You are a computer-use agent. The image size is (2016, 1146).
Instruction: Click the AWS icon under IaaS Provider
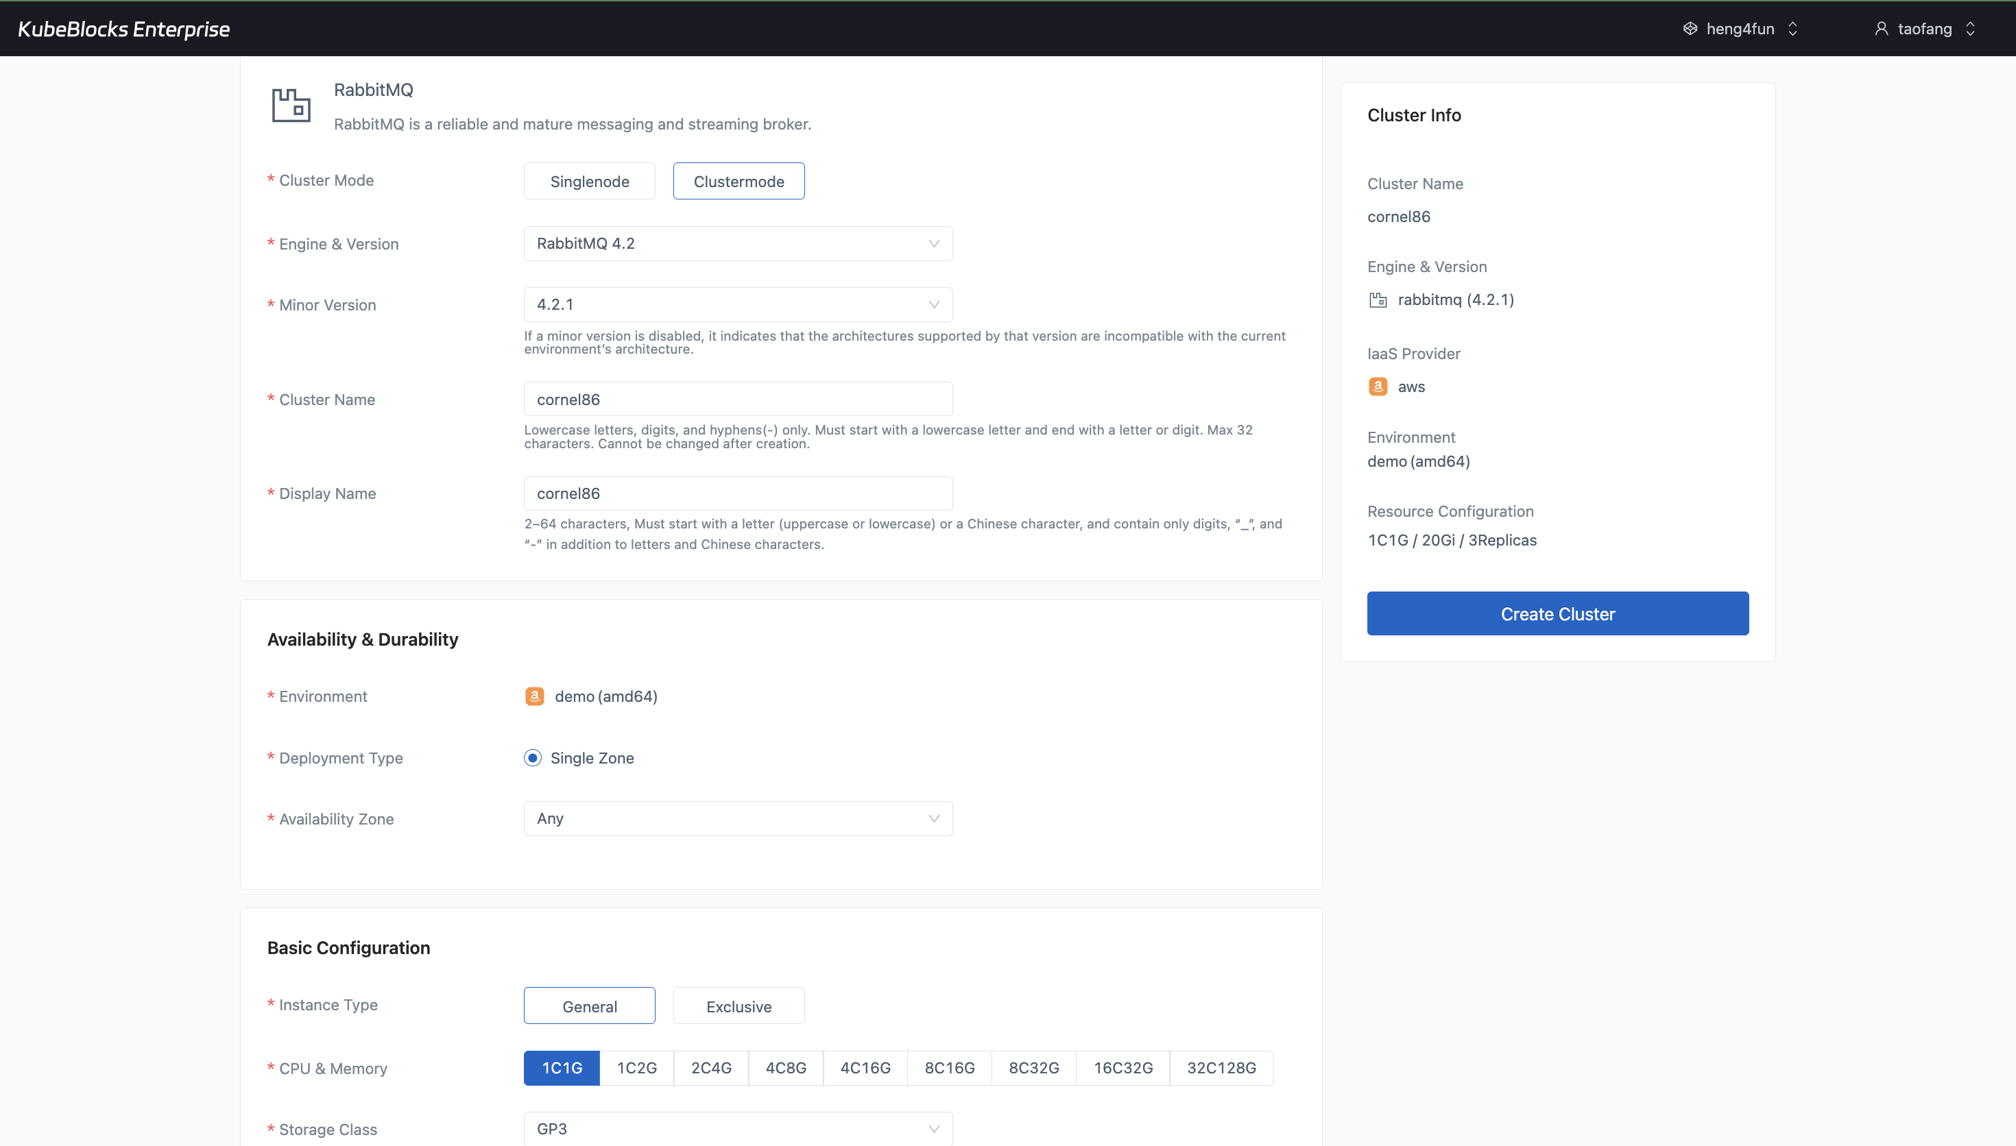pyautogui.click(x=1378, y=387)
